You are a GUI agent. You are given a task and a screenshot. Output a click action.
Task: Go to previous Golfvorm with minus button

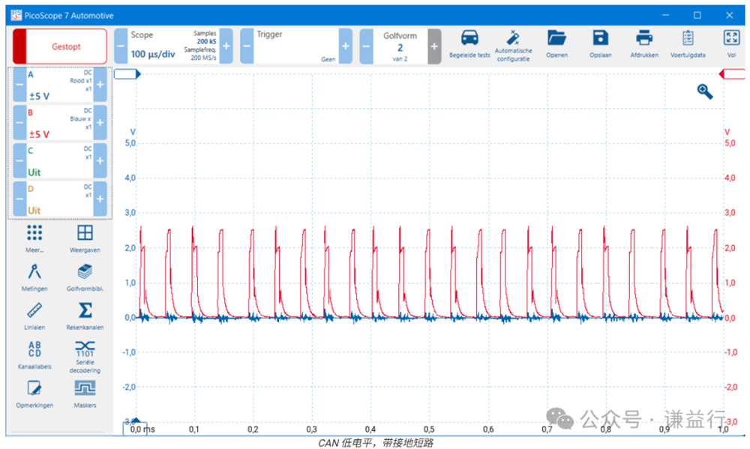[366, 46]
